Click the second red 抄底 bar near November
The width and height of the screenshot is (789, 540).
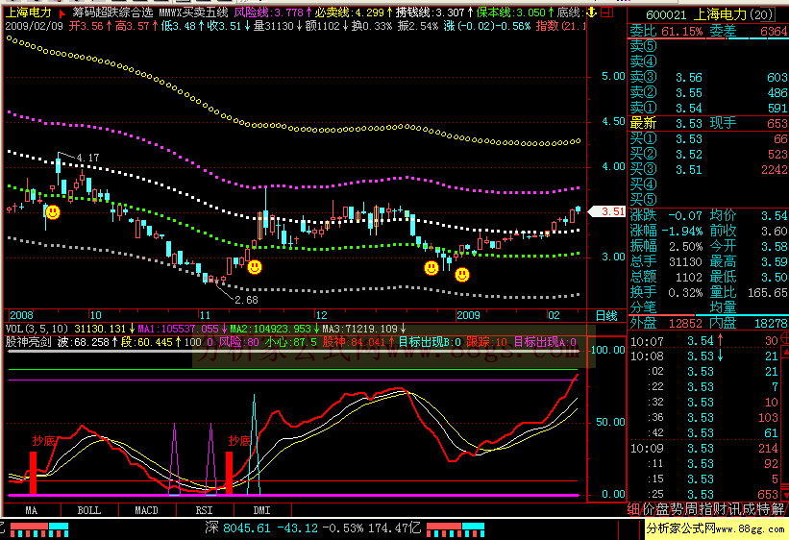pyautogui.click(x=229, y=473)
